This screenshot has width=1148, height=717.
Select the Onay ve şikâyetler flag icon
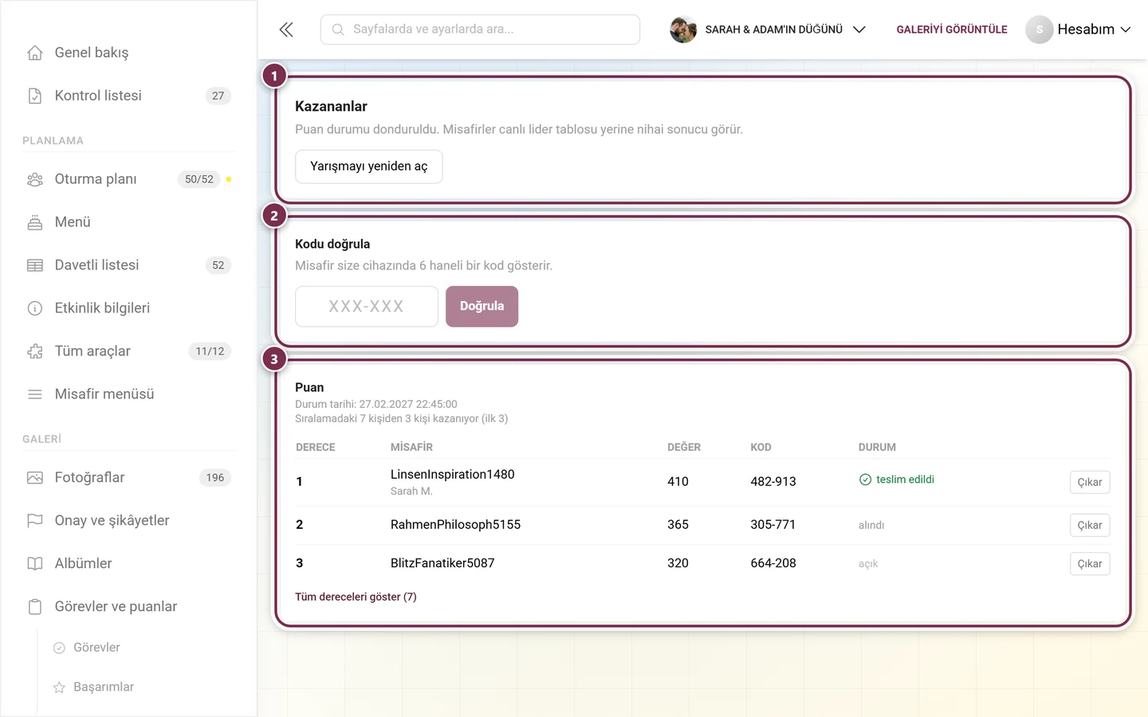[35, 521]
